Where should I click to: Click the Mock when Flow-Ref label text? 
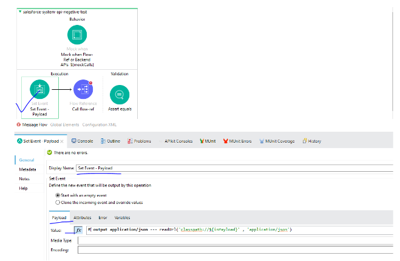pos(77,59)
